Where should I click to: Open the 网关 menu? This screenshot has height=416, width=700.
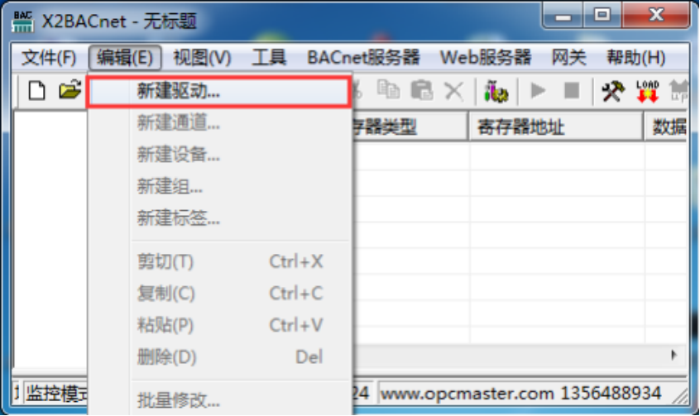[568, 58]
